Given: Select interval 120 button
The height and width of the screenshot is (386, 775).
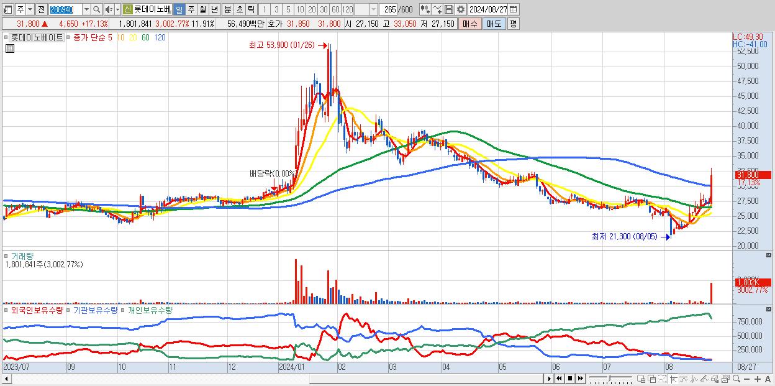Looking at the screenshot, I should [x=347, y=9].
